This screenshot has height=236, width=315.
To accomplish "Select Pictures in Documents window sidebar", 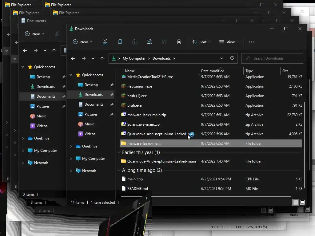I will click(x=43, y=106).
